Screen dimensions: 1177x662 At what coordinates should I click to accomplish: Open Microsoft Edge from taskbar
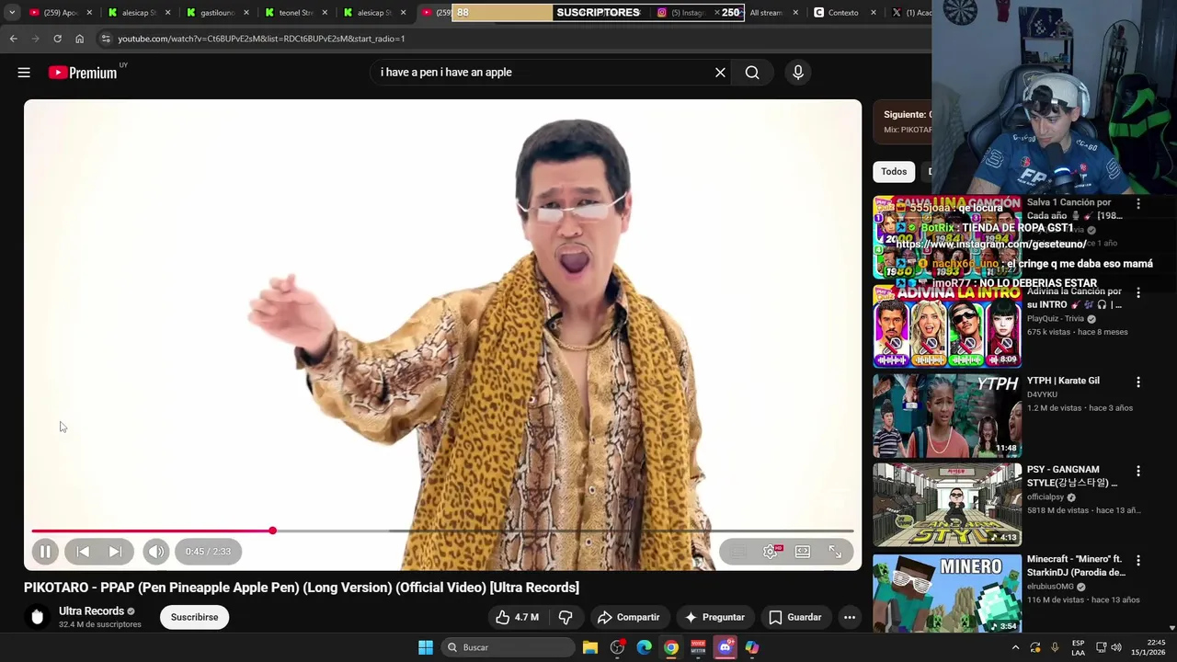coord(645,647)
